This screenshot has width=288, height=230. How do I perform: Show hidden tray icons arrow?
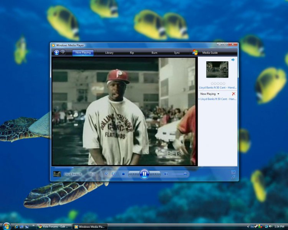point(248,227)
